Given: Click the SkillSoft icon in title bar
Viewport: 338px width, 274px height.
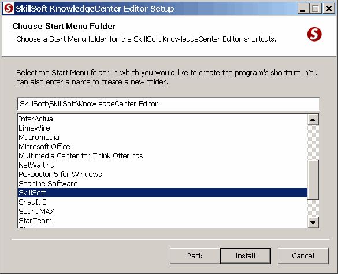Looking at the screenshot, I should pyautogui.click(x=9, y=9).
